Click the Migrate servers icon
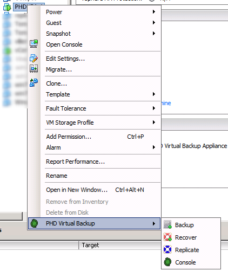Screen dimensions: 228x277 pos(33,69)
